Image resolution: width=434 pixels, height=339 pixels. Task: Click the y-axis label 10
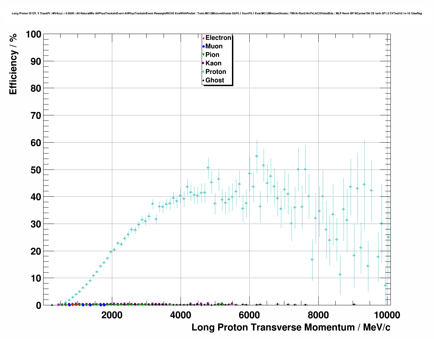pyautogui.click(x=36, y=278)
